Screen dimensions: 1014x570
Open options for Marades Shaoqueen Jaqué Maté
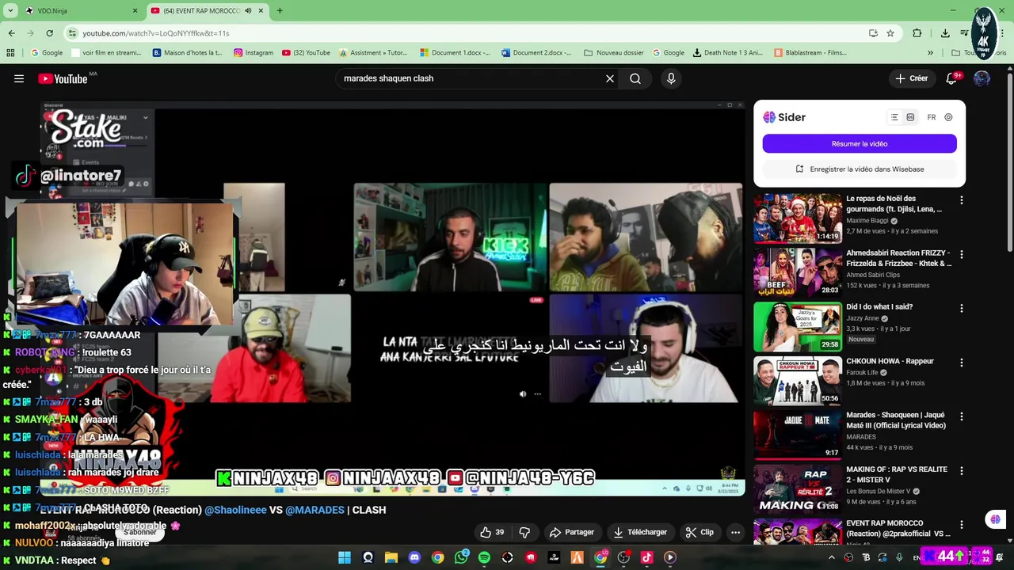962,416
